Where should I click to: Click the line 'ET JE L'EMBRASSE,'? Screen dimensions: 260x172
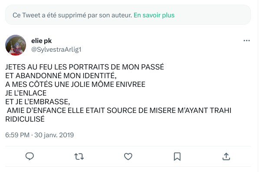(x=38, y=102)
